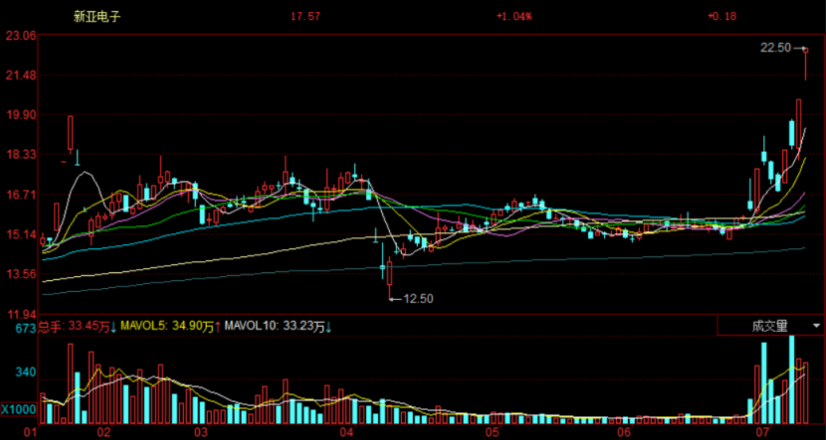Click the 18.33 price axis label
The image size is (826, 440).
[x=21, y=155]
